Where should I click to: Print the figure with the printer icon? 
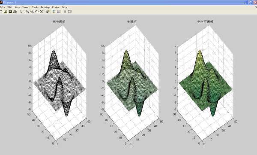point(15,12)
